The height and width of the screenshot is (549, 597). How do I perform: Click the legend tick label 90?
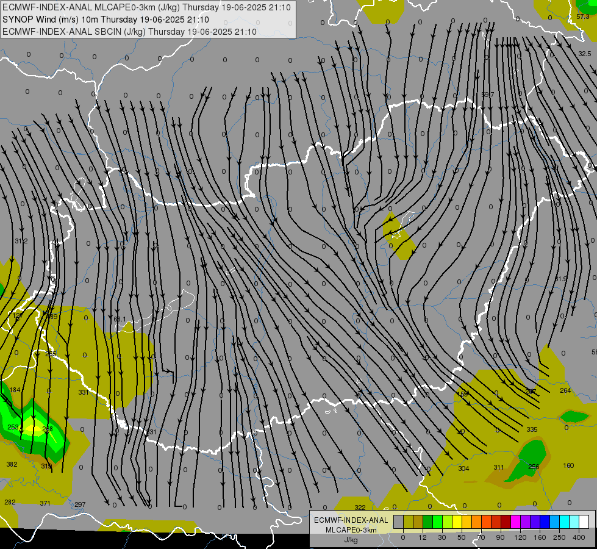point(500,537)
